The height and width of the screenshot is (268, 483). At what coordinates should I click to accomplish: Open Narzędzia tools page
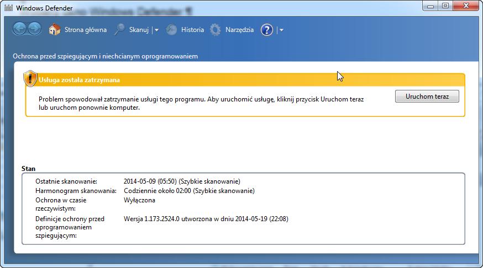[x=239, y=30]
